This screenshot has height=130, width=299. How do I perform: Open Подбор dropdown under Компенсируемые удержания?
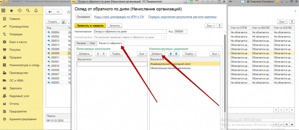(x=189, y=54)
